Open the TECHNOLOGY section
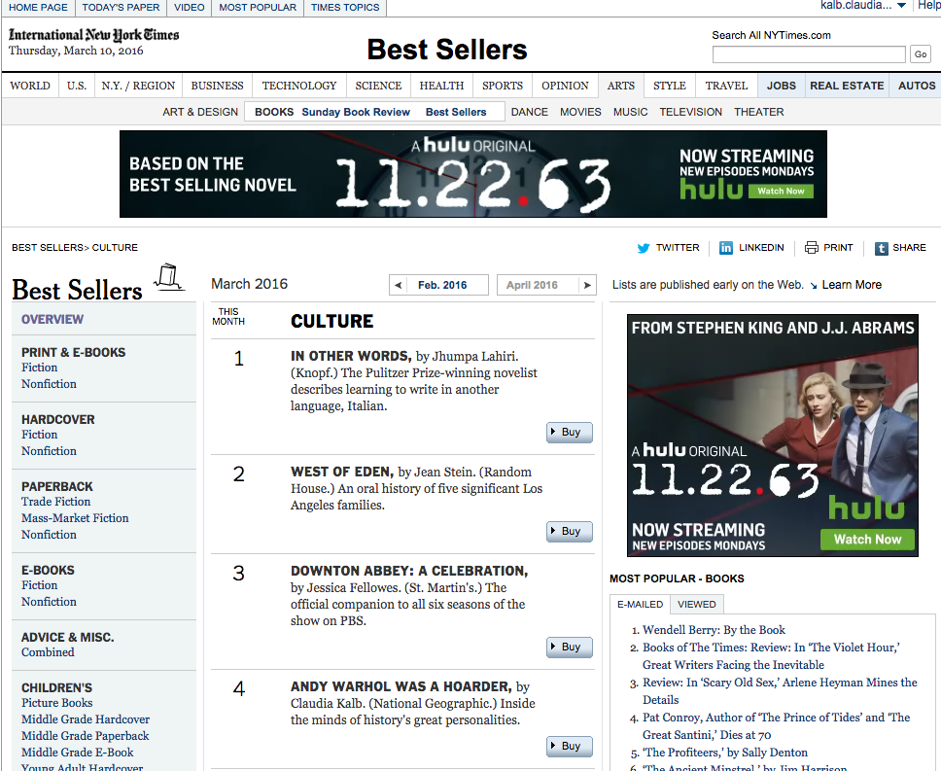This screenshot has height=771, width=941. pyautogui.click(x=299, y=86)
